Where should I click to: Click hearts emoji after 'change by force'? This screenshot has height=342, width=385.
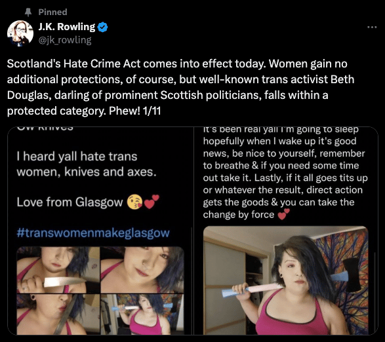pyautogui.click(x=283, y=214)
